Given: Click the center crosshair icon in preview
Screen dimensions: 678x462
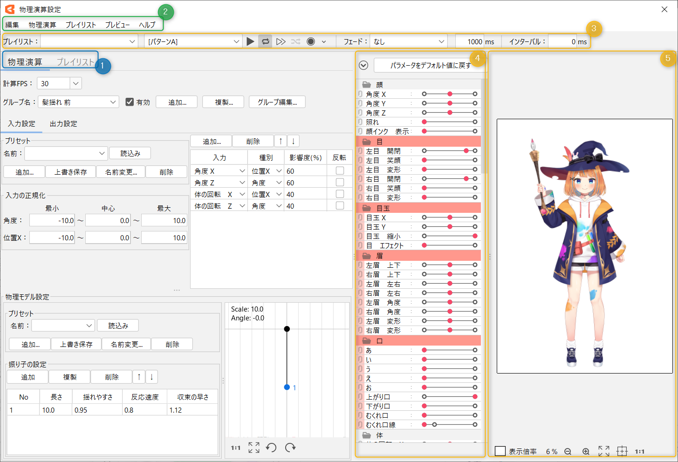Looking at the screenshot, I should pos(622,451).
